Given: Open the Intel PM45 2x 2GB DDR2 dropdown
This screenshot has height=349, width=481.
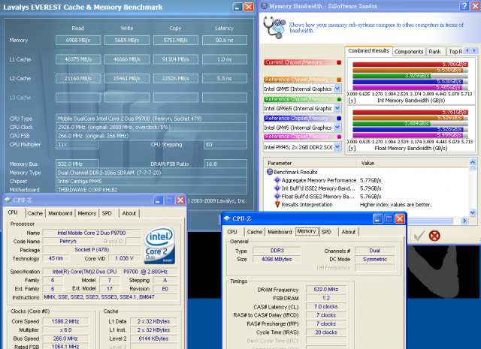Looking at the screenshot, I should [337, 147].
